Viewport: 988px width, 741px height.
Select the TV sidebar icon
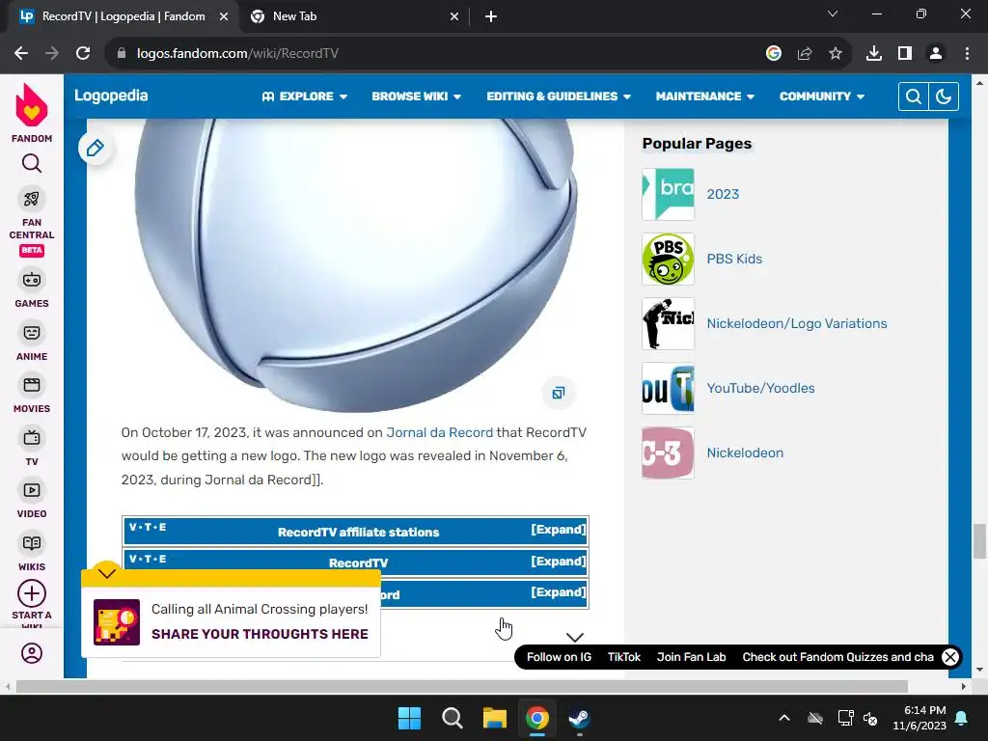click(32, 438)
